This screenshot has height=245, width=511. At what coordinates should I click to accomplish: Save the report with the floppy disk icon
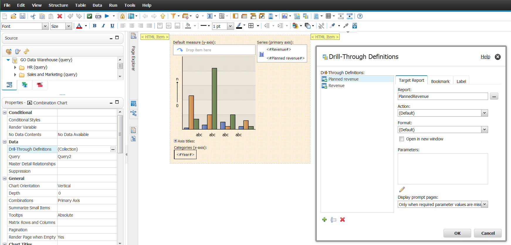click(x=22, y=16)
